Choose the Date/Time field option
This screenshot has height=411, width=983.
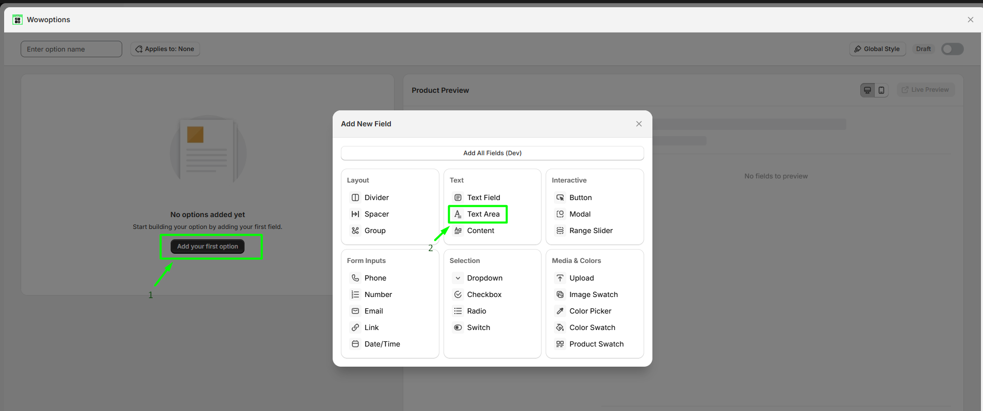(382, 344)
